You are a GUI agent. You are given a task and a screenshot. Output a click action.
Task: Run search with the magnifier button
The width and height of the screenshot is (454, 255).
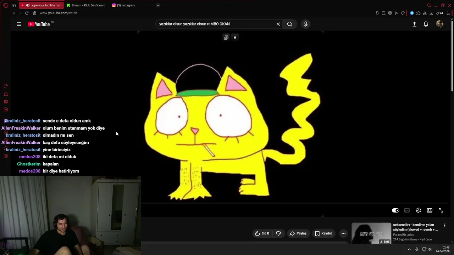pyautogui.click(x=290, y=24)
